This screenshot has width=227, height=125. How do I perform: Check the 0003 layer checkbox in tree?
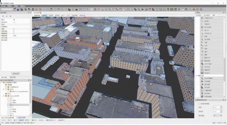click(8, 109)
